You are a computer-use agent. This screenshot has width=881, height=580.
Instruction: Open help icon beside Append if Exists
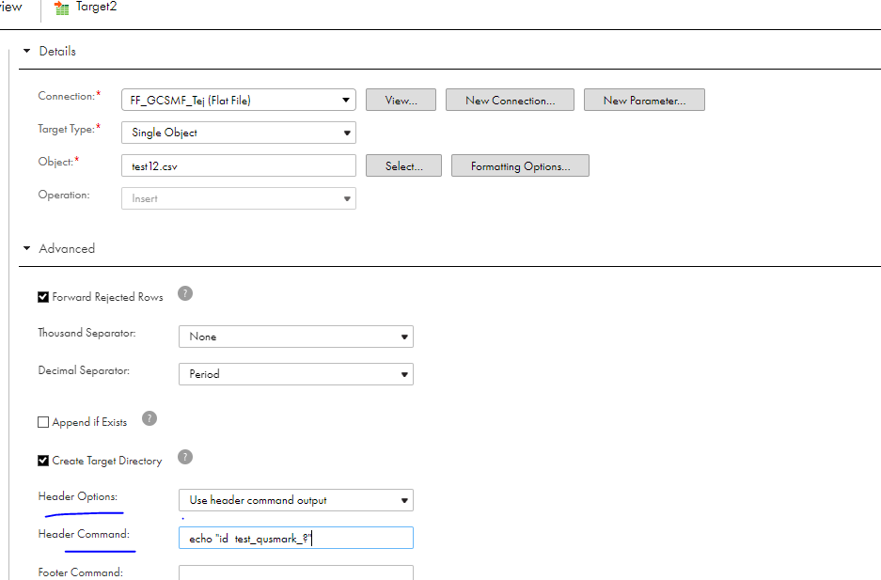click(149, 418)
